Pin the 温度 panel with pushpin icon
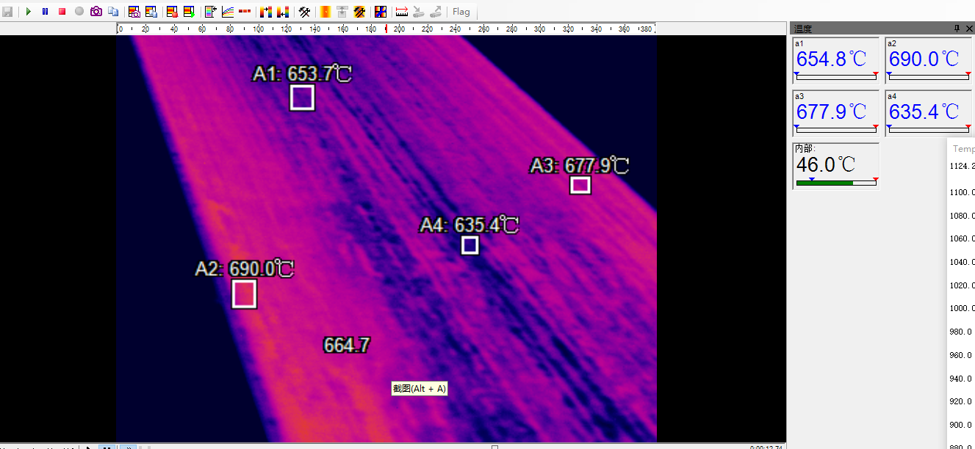 tap(957, 29)
